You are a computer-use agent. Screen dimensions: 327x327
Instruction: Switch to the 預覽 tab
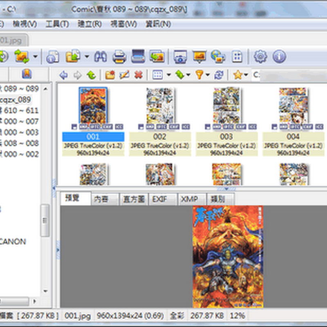pos(76,198)
